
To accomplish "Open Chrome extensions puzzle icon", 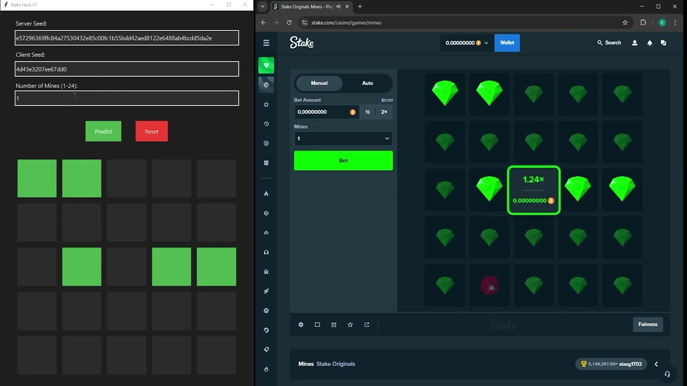I will [x=643, y=23].
